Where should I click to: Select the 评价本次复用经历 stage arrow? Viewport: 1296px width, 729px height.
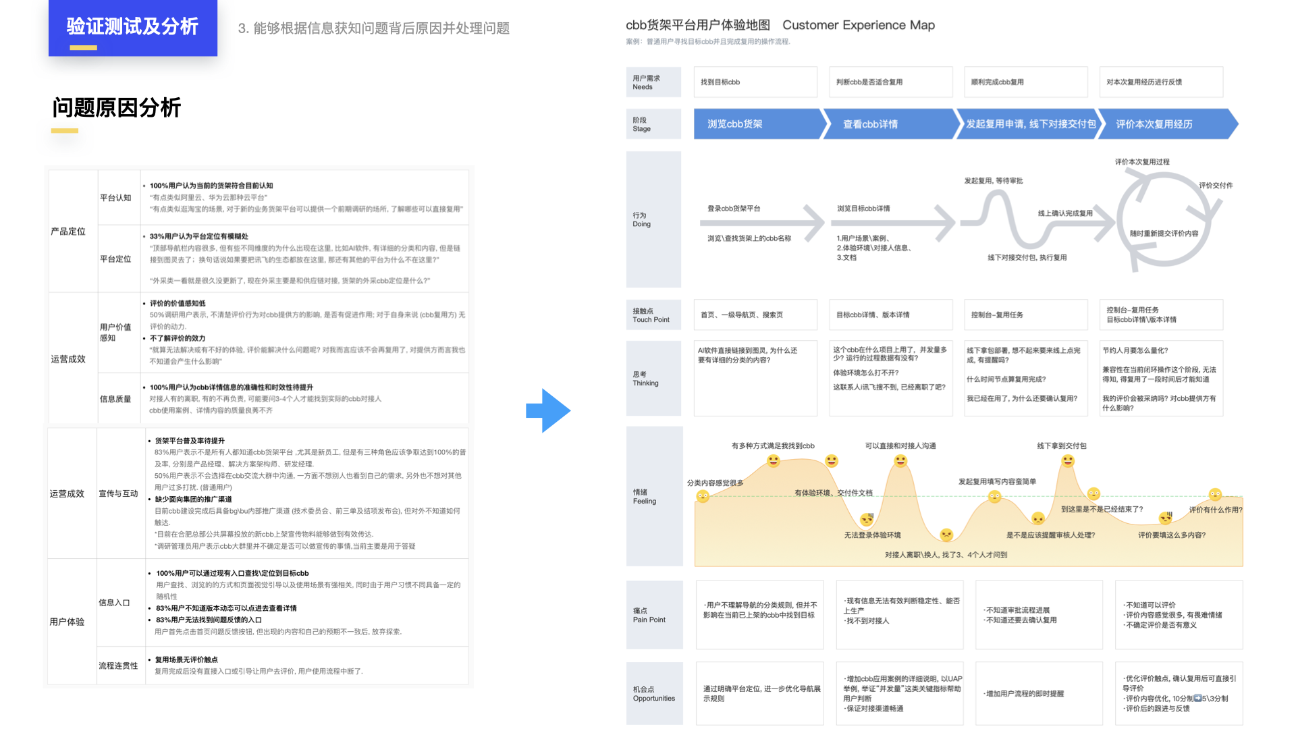coord(1168,124)
